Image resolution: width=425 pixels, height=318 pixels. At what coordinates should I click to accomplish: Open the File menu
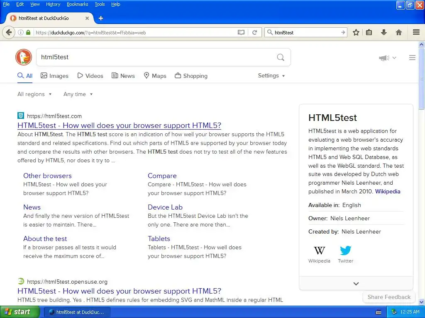6,4
